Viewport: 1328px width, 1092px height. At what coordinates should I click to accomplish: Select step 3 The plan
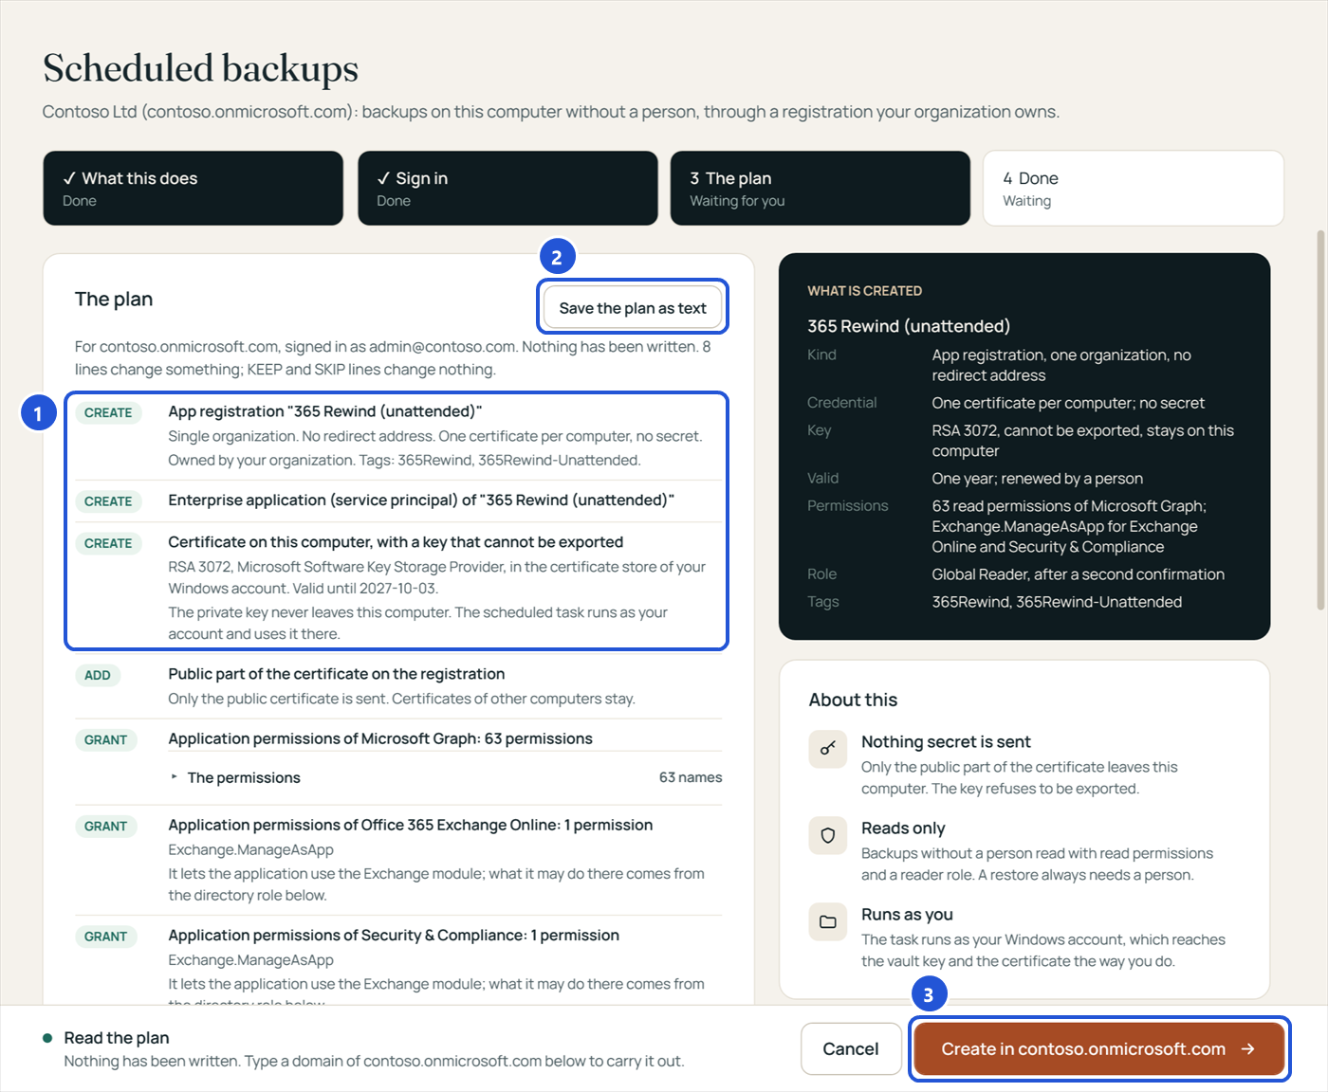821,188
